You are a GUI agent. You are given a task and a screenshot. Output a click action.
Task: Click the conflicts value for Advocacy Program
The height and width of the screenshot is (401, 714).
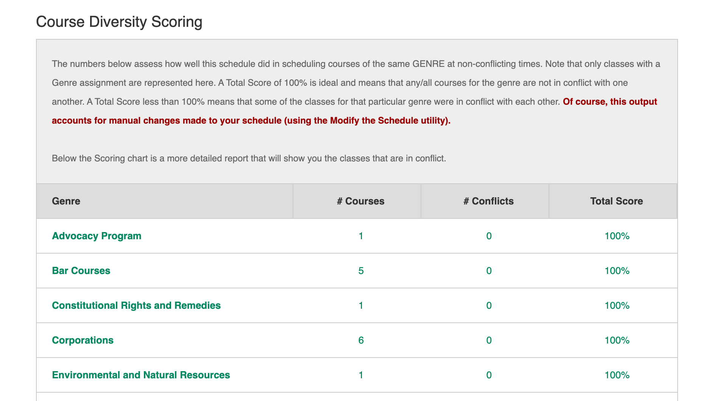pos(488,236)
